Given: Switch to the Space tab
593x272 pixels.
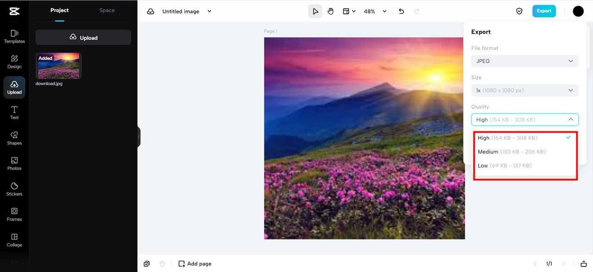Looking at the screenshot, I should (x=107, y=10).
